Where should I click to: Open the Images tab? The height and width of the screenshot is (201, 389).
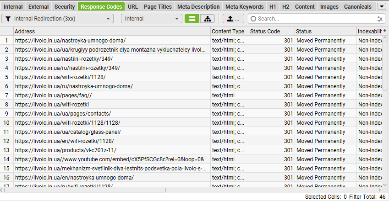(329, 7)
